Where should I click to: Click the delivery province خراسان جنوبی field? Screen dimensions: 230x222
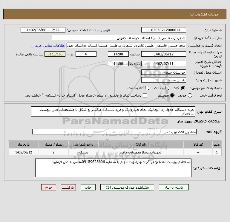coord(164,72)
